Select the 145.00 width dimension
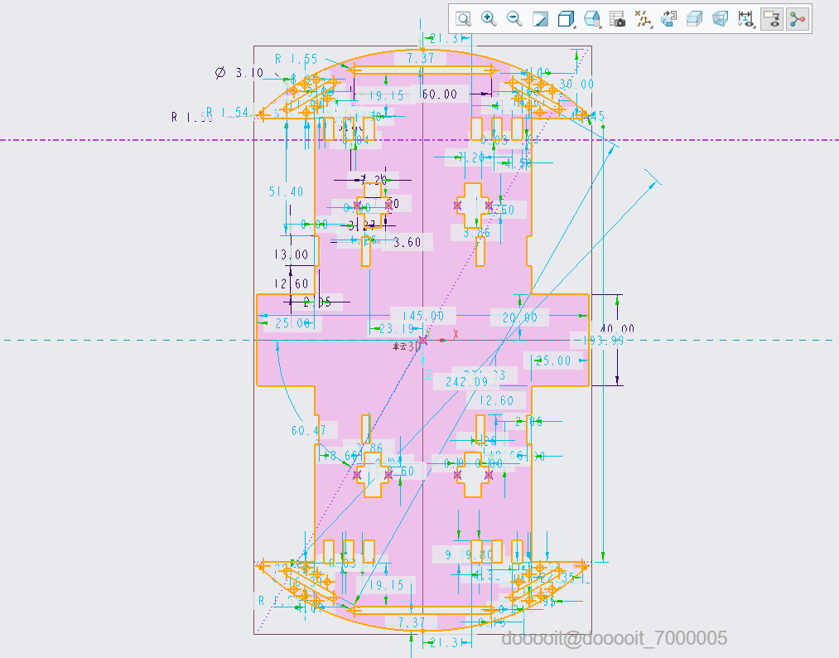 [422, 316]
